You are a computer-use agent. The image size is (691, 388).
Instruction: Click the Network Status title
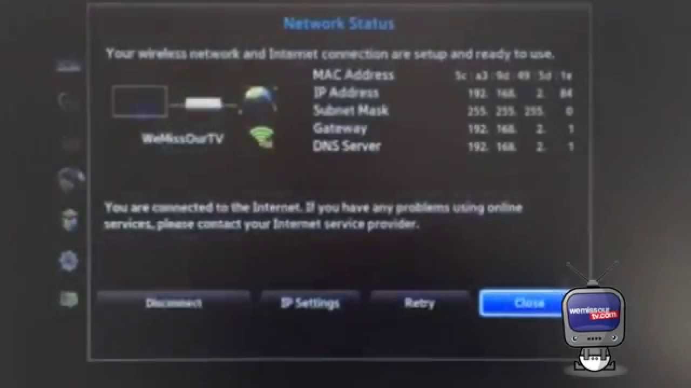(x=339, y=24)
